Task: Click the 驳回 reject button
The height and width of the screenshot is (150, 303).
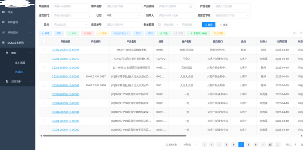Action: click(150, 34)
